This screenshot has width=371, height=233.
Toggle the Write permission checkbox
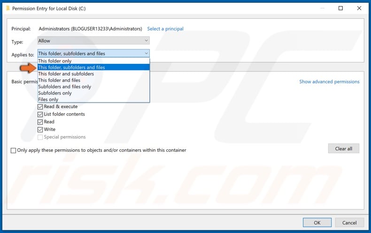[40, 130]
